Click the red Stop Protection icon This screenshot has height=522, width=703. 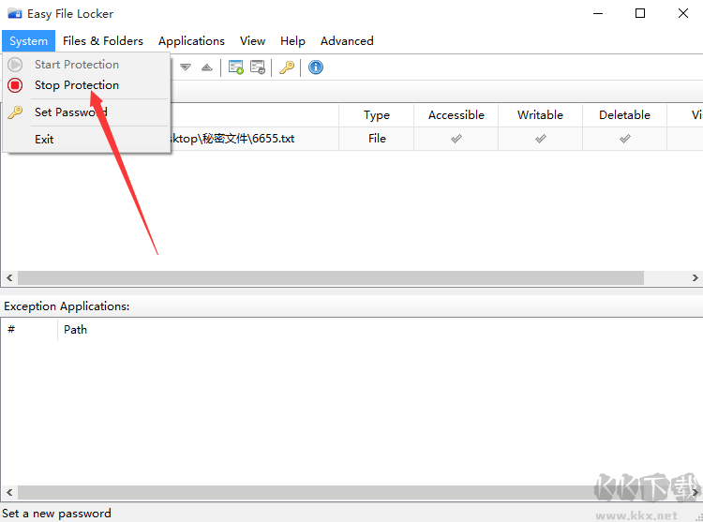click(15, 85)
